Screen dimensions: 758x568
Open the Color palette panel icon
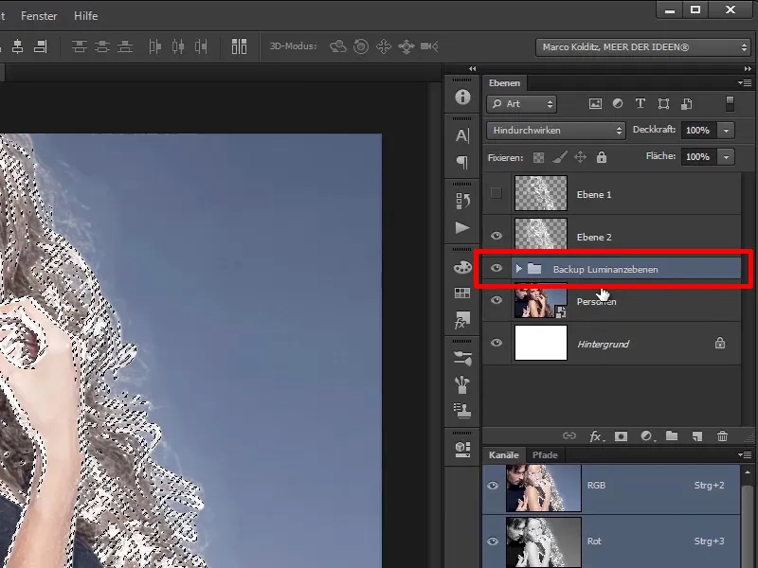click(462, 267)
